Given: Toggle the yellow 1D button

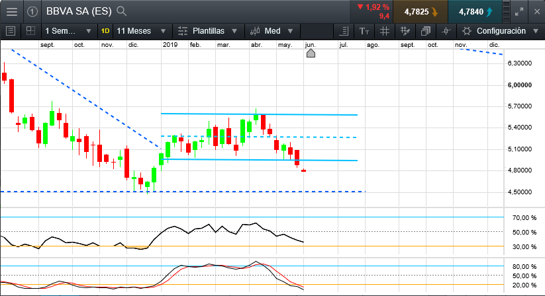Looking at the screenshot, I should click(105, 31).
